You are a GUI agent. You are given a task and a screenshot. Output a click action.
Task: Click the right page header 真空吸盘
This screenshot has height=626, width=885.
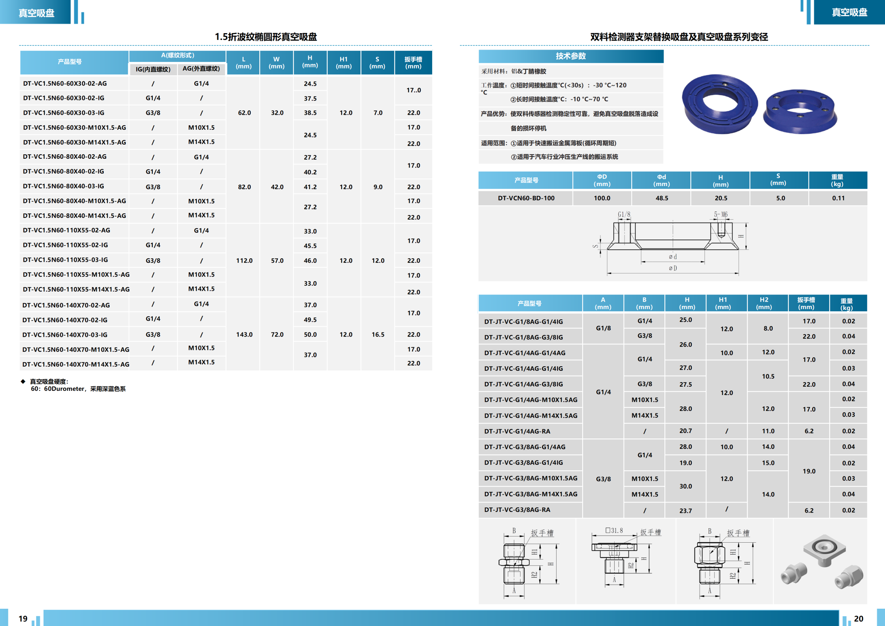click(x=849, y=12)
